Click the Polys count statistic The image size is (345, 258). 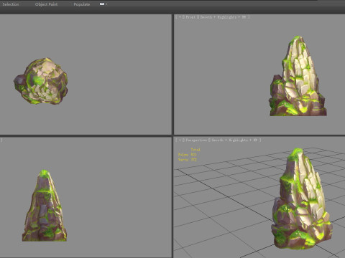188,155
